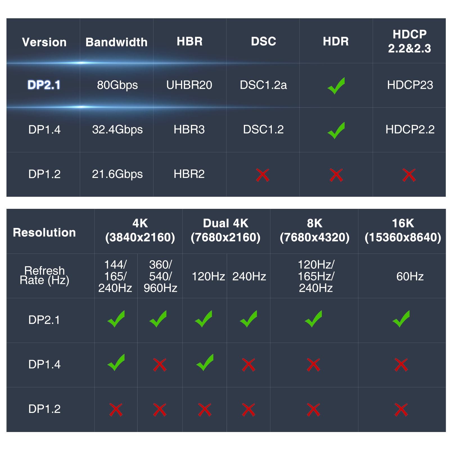Click the UHBR20 cell
The height and width of the screenshot is (450, 450).
(189, 85)
